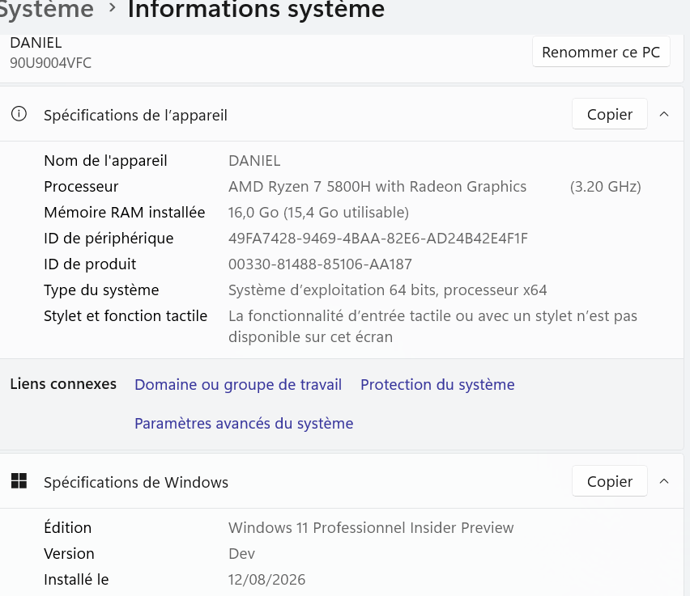Click the info icon beside Spécifications de l'appareil
This screenshot has height=596, width=690.
(19, 114)
